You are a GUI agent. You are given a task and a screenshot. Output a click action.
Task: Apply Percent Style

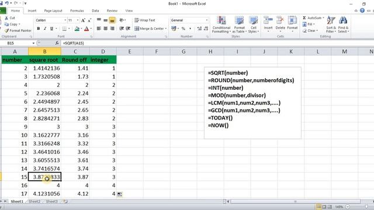(x=183, y=29)
